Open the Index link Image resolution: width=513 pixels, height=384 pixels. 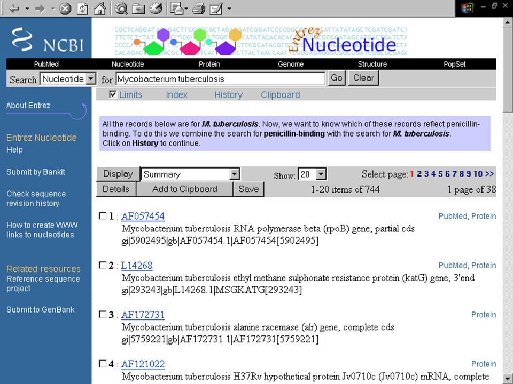(x=176, y=95)
